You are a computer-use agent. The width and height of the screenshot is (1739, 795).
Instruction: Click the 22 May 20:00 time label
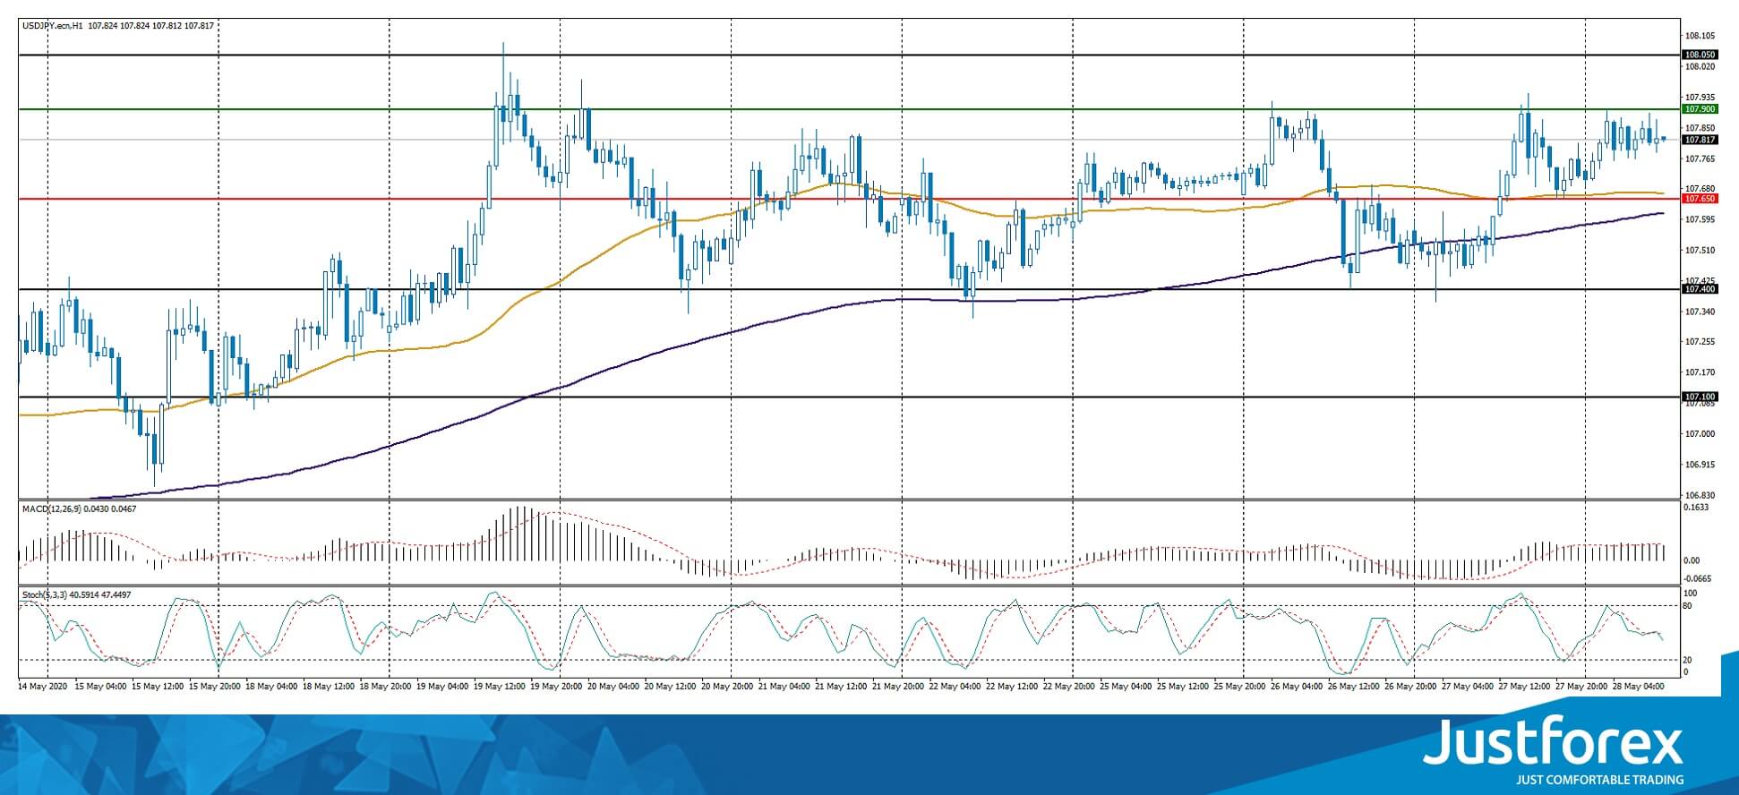[x=1069, y=686]
